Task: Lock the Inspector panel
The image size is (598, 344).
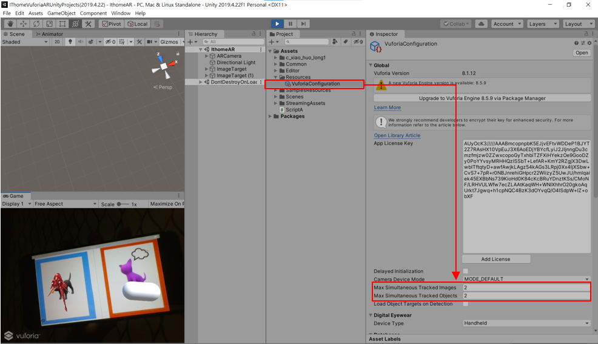Action: [x=586, y=34]
